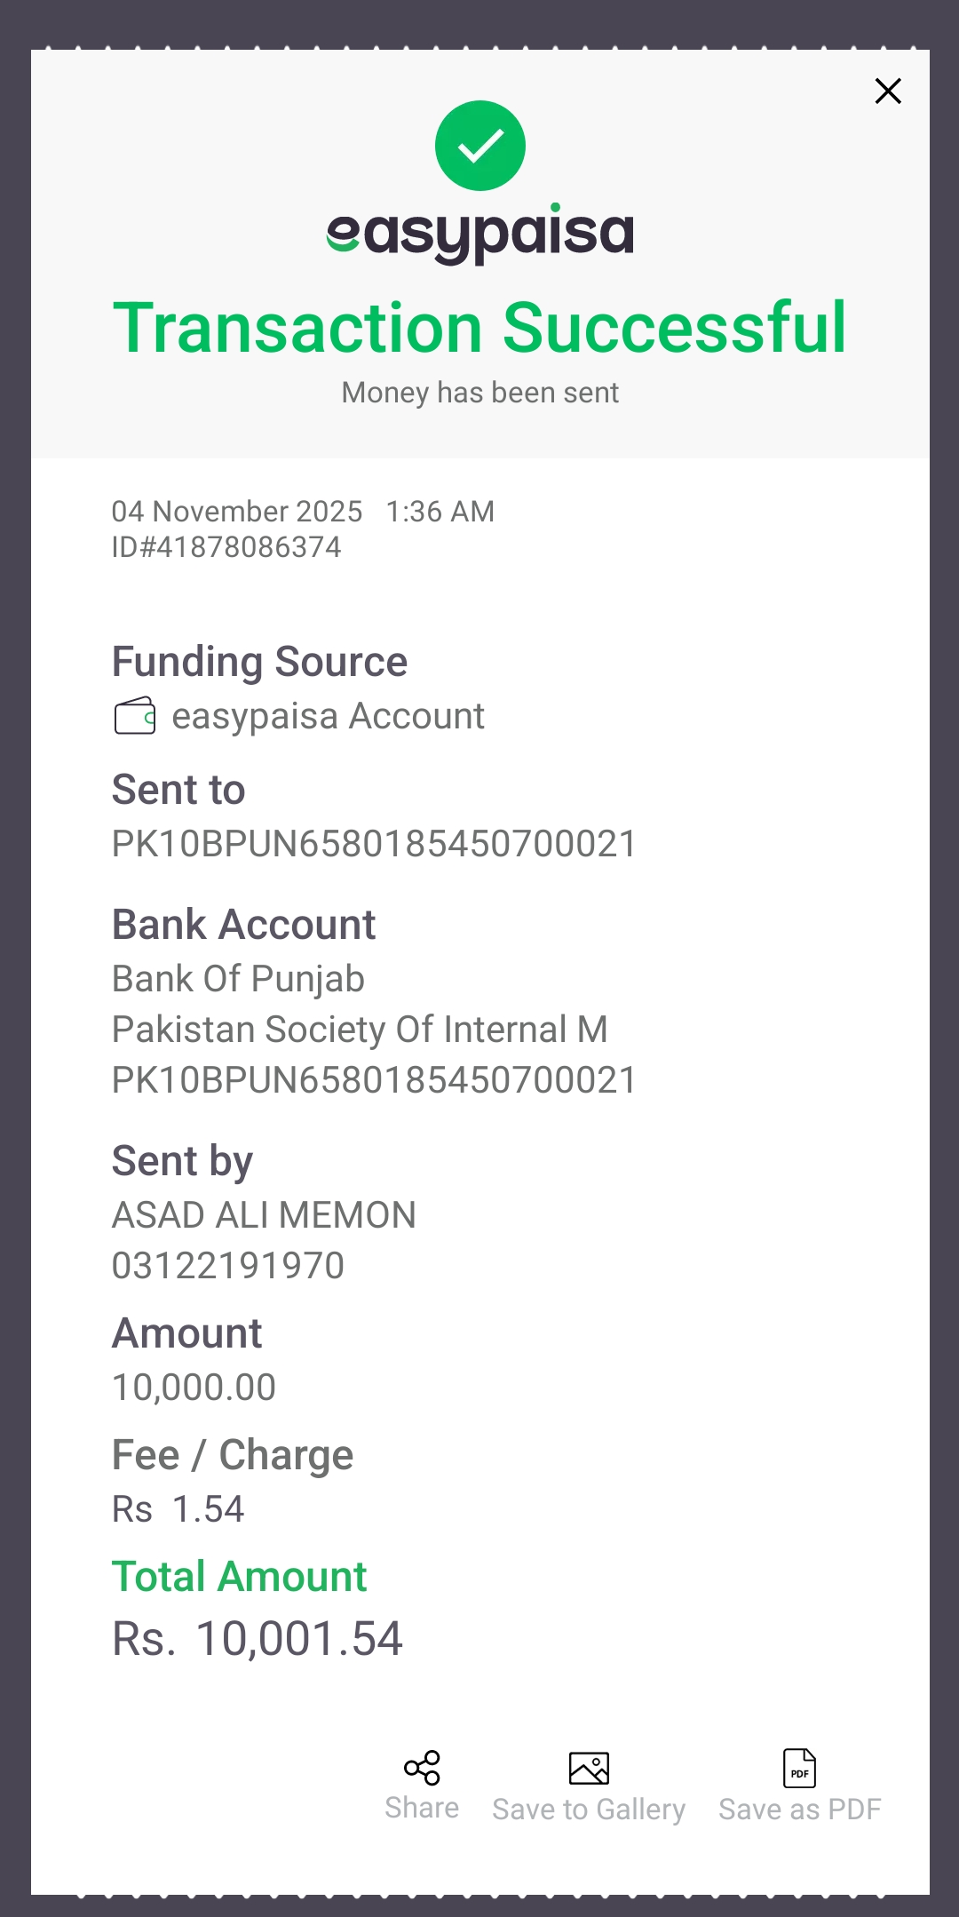Click the easypaisa logo

480,235
